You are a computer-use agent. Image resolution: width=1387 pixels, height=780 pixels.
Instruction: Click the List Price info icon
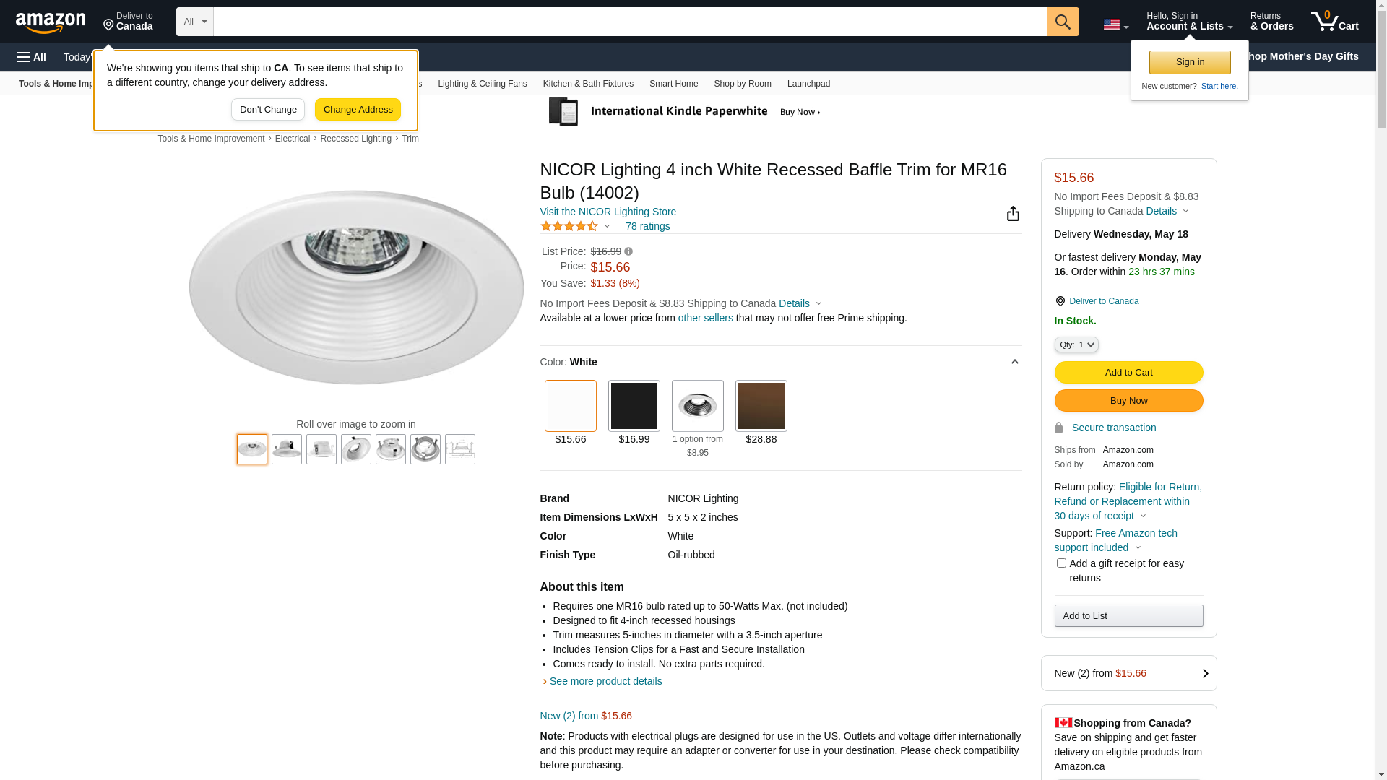628,251
